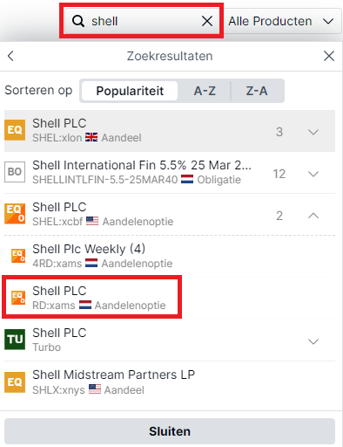Click the TU Turbo icon

point(15,340)
